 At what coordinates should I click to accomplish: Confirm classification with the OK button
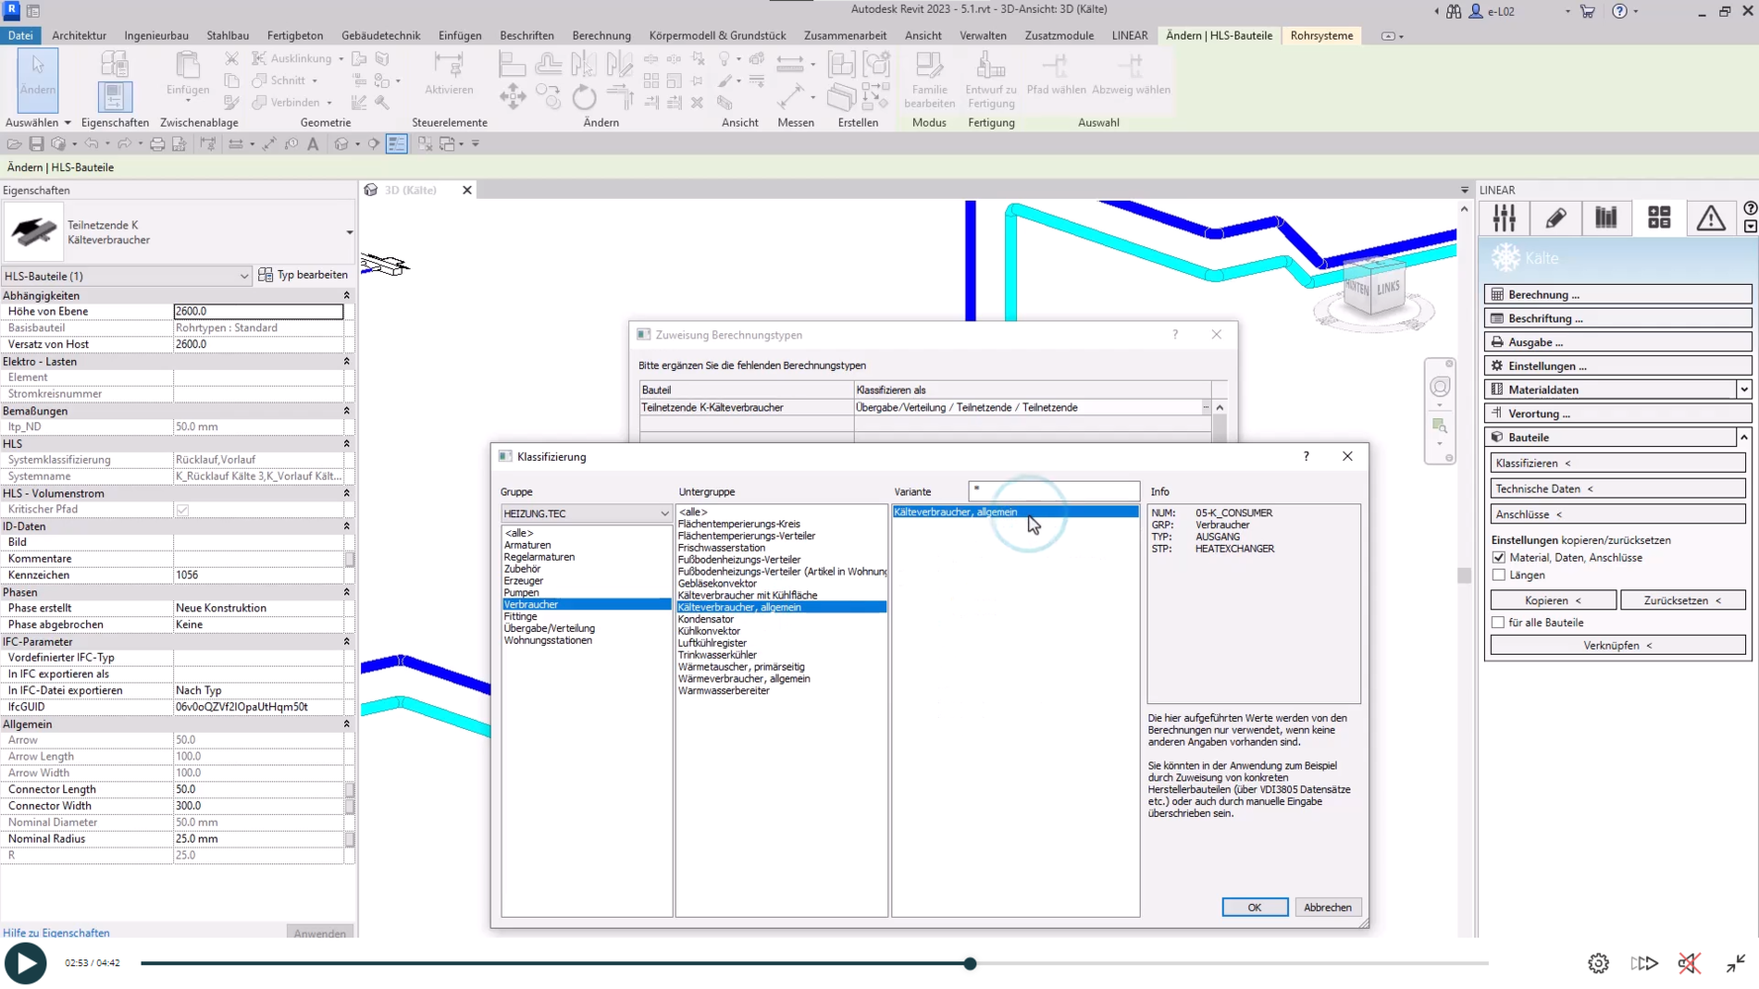click(x=1253, y=907)
